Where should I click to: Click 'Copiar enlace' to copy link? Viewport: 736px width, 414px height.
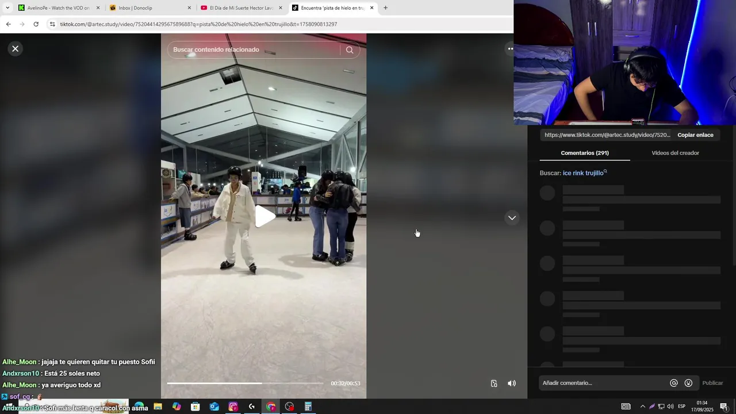pos(695,135)
